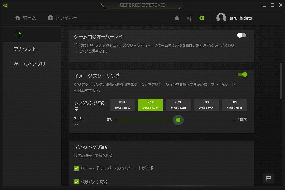285x190 pixels.
Task: Uncheck the GeForce driver update notification checkbox
Action: pos(76,168)
